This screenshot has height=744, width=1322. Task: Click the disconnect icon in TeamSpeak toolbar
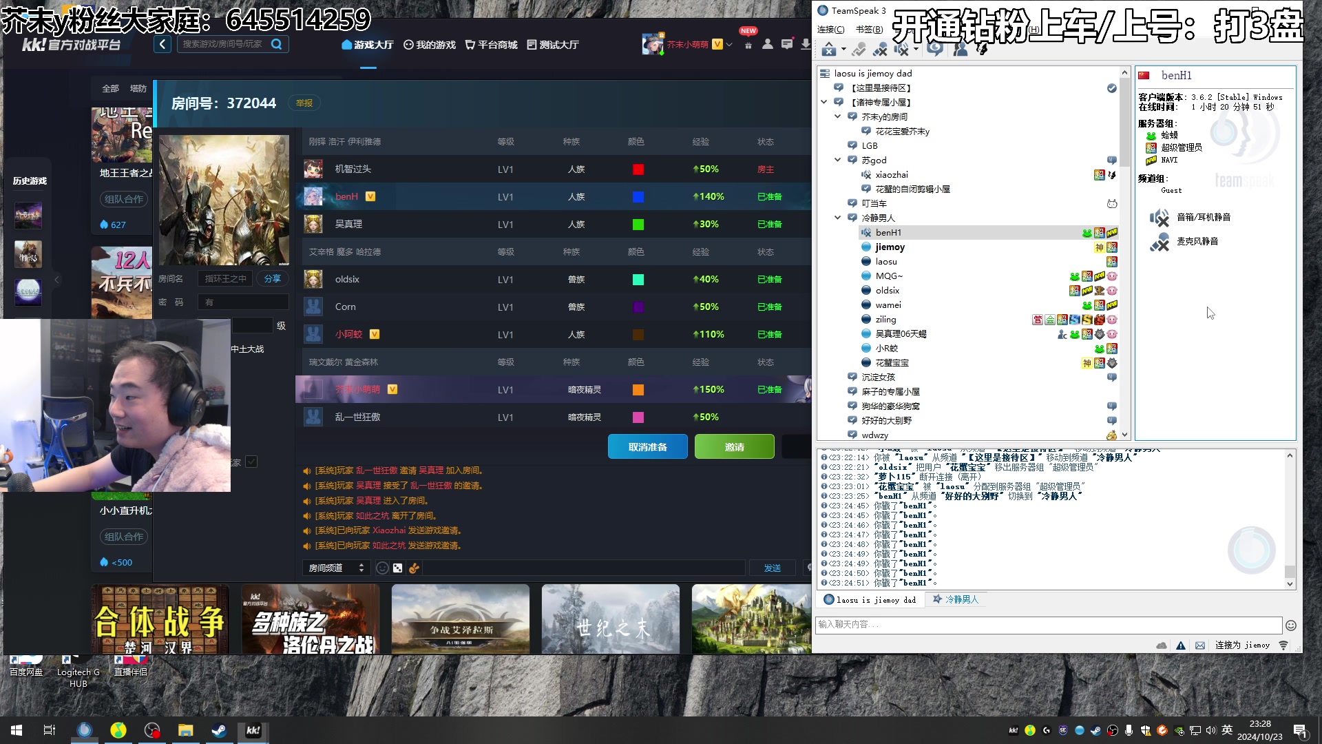(829, 50)
